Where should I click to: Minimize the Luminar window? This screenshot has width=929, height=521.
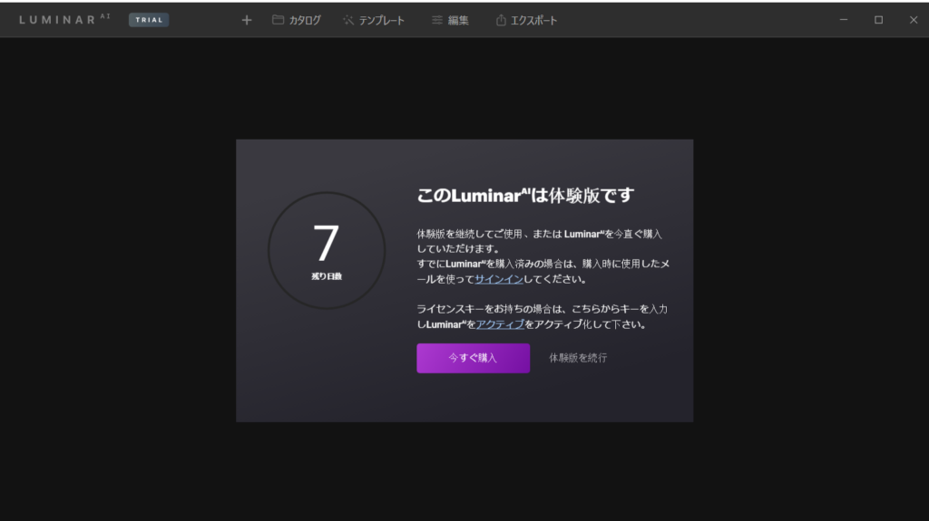[x=844, y=20]
